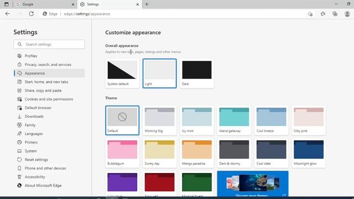
Task: Choose System default appearance
Action: [122, 74]
